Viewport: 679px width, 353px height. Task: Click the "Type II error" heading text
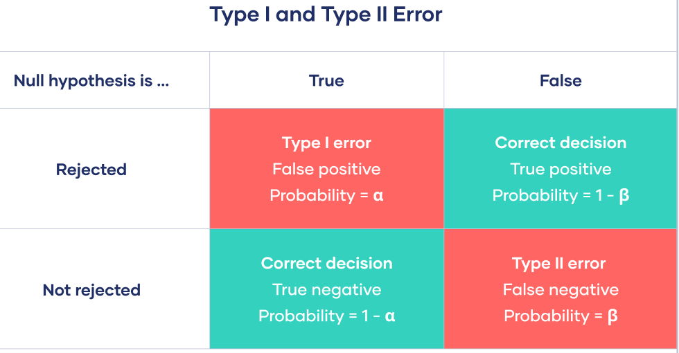click(x=559, y=264)
